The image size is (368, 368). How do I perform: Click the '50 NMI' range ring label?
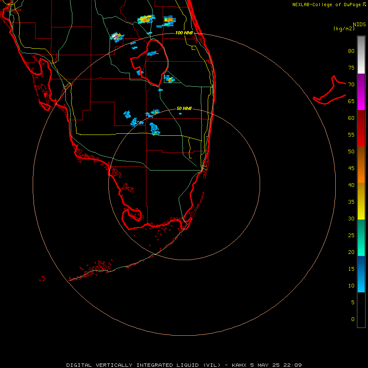184,108
